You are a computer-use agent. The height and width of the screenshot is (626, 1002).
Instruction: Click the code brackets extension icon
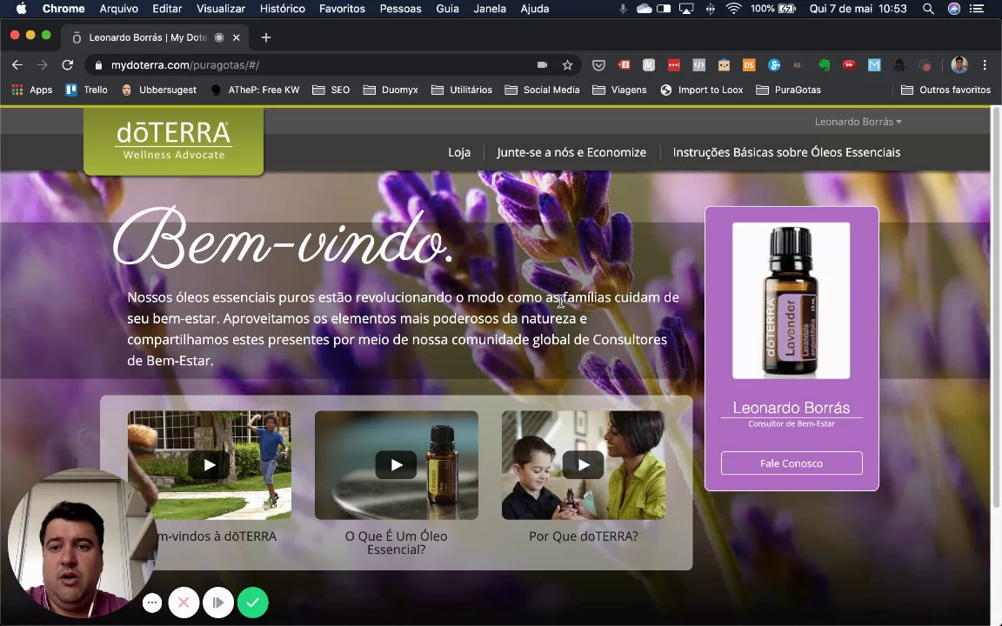698,64
